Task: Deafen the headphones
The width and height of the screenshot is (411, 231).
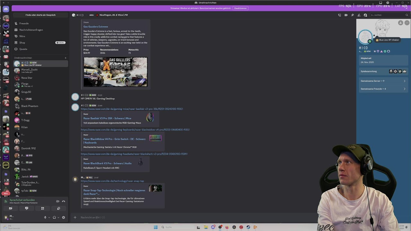Action: [x=54, y=218]
